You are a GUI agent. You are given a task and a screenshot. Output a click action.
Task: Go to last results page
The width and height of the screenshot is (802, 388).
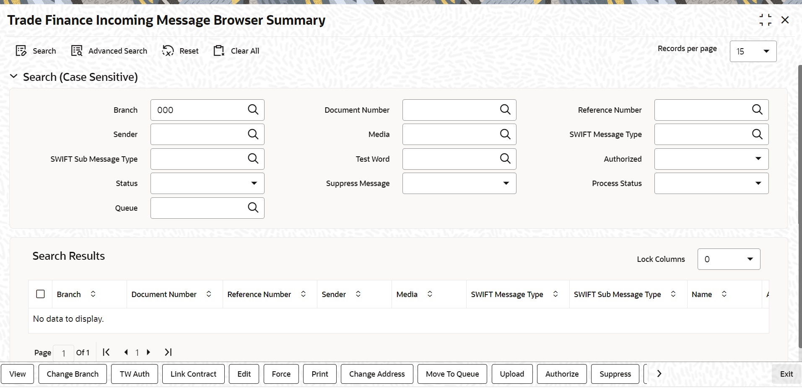coord(168,352)
